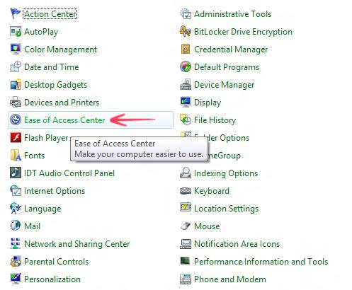Open the Fonts link

click(35, 156)
